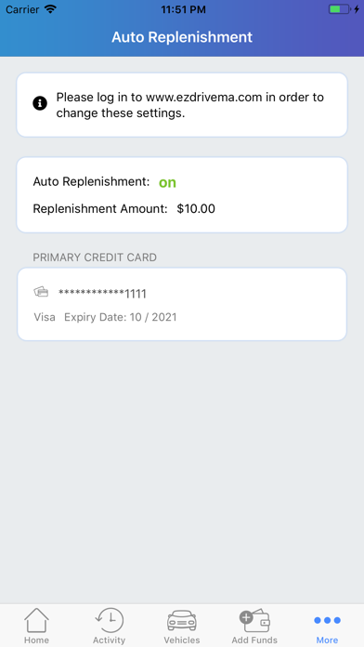This screenshot has height=647, width=364.
Task: Tap the Wi-Fi signal icon
Action: (50, 9)
